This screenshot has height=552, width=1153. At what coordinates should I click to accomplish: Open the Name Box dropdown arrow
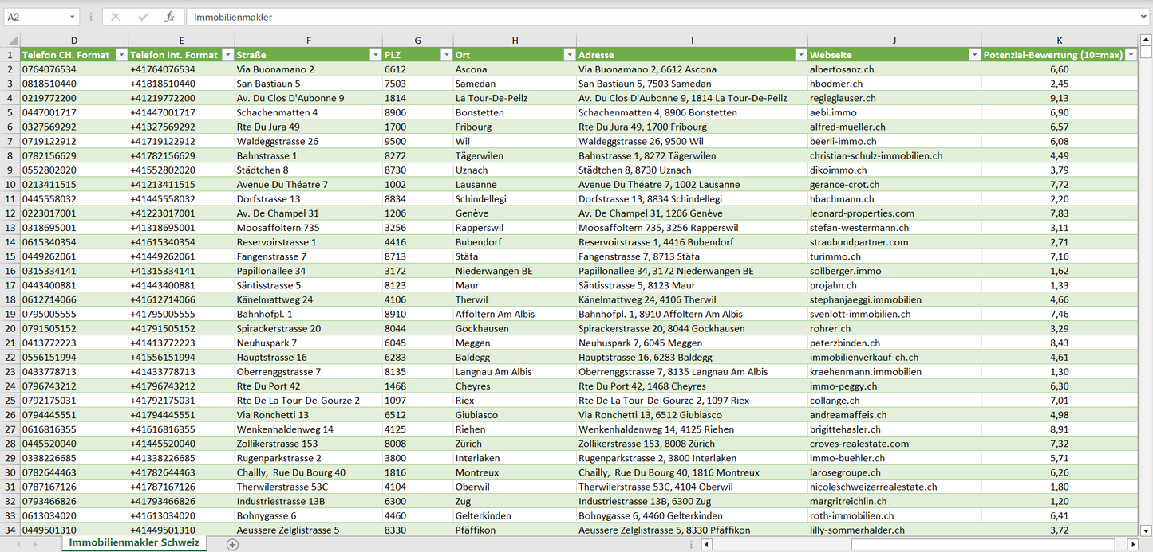click(72, 17)
